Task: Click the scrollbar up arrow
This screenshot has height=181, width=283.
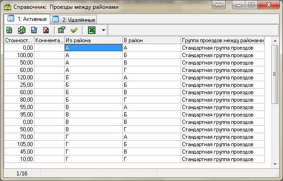Action: (275, 41)
